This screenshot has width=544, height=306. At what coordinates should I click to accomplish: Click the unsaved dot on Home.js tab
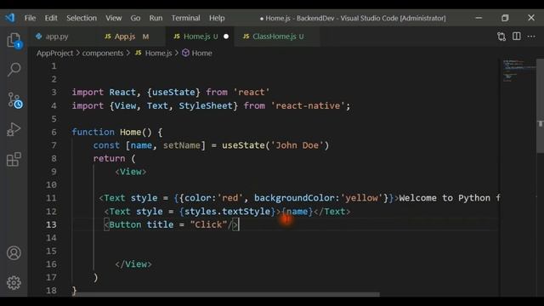(x=226, y=37)
